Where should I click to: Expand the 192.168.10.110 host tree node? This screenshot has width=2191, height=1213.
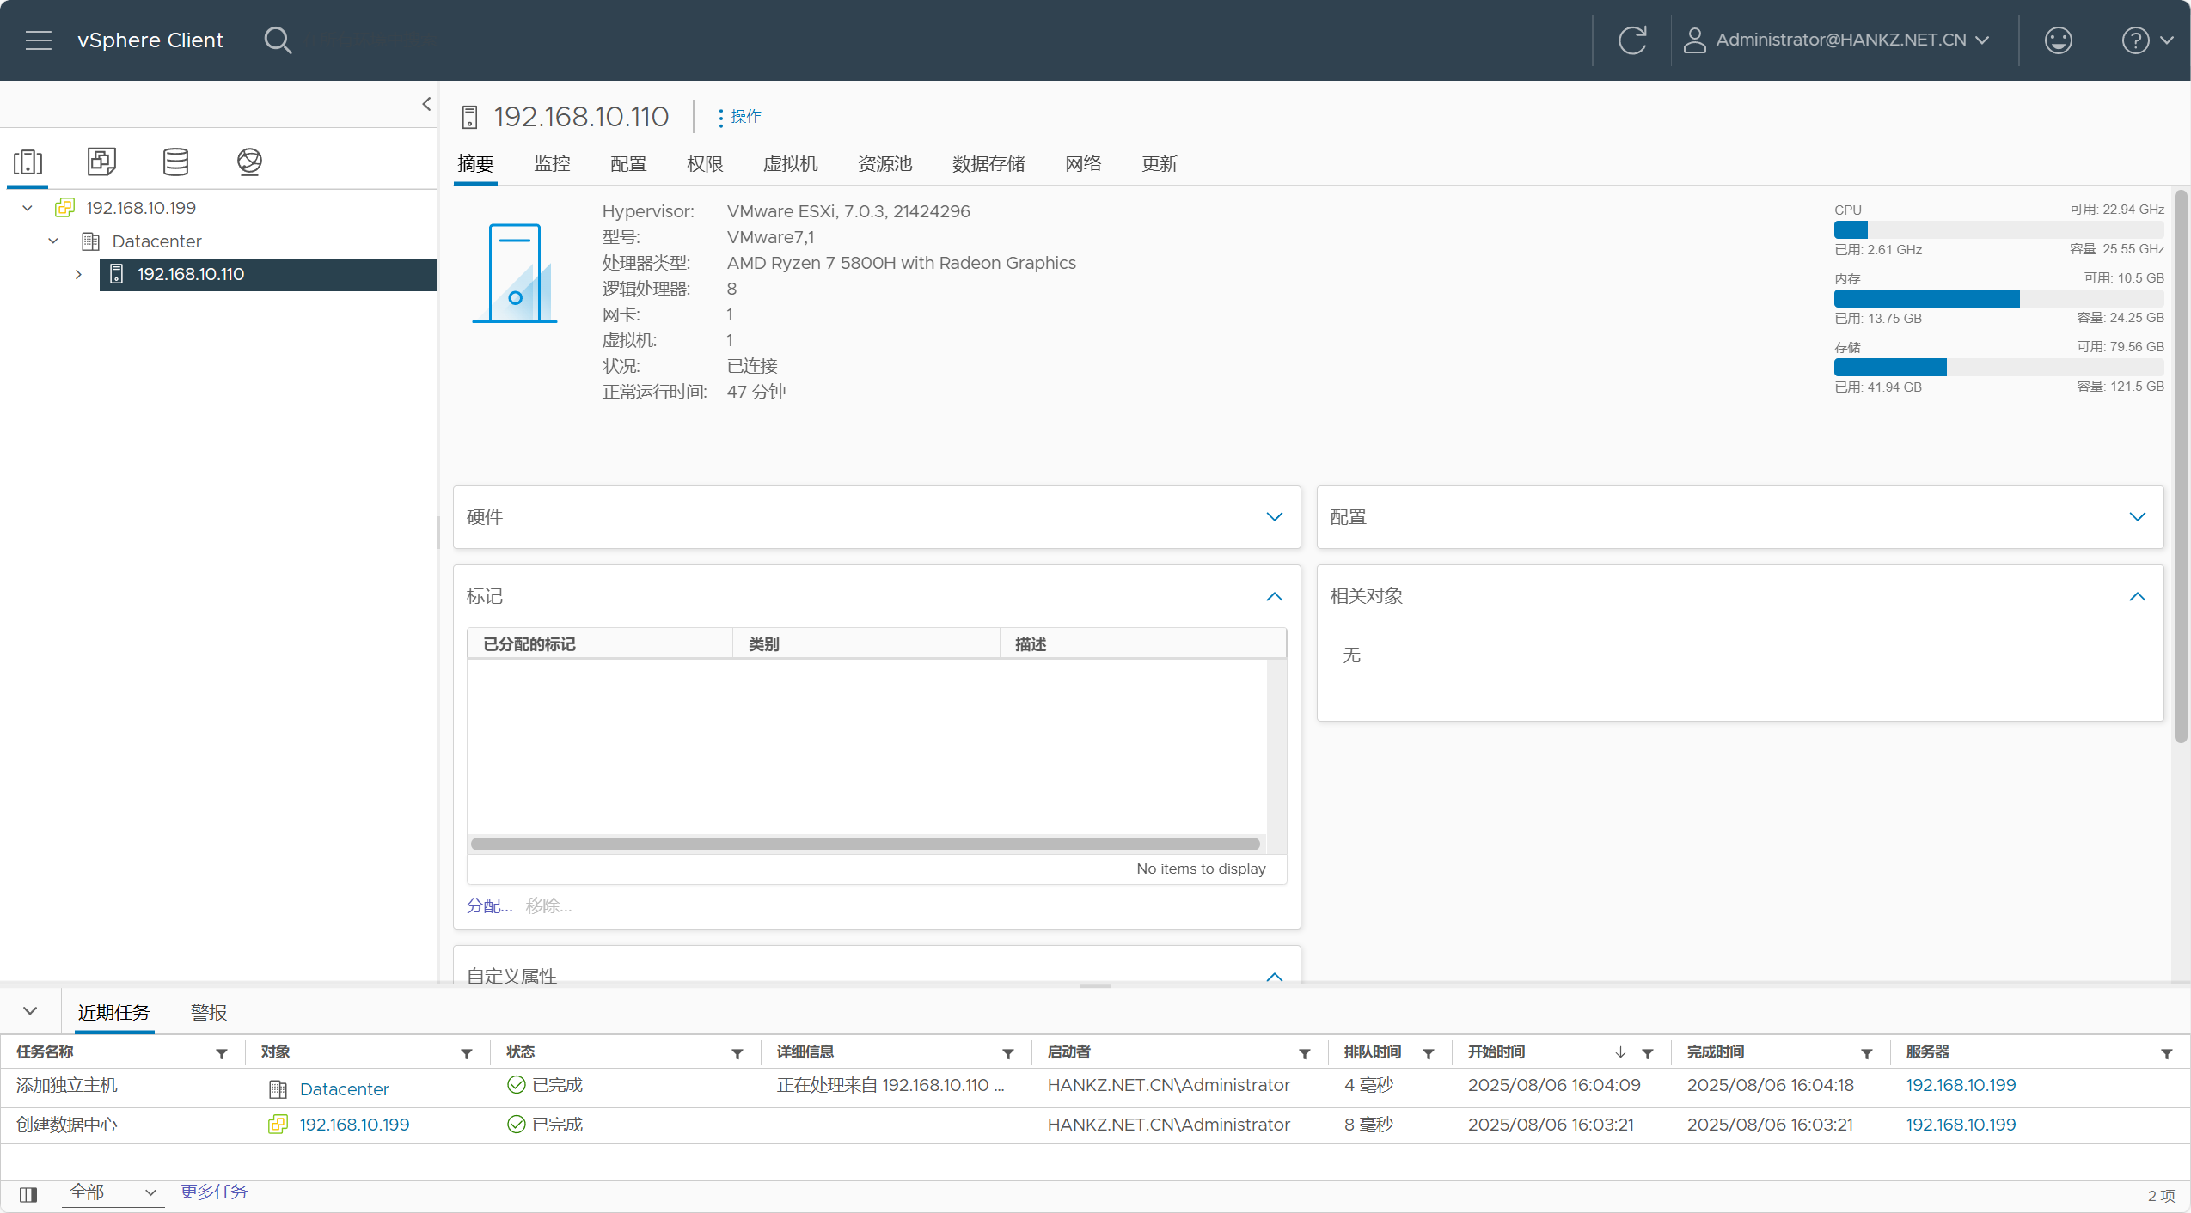coord(78,274)
